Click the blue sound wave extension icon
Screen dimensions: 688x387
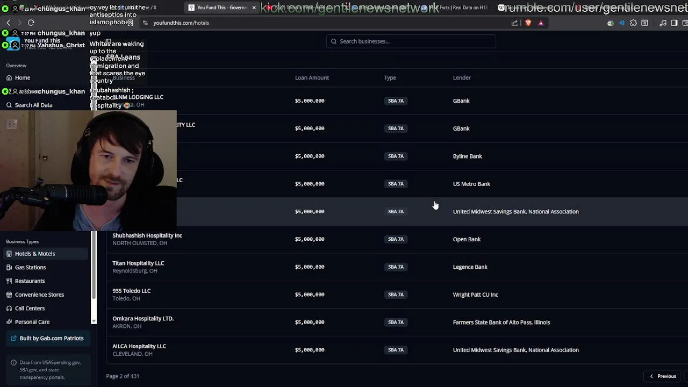click(x=622, y=23)
